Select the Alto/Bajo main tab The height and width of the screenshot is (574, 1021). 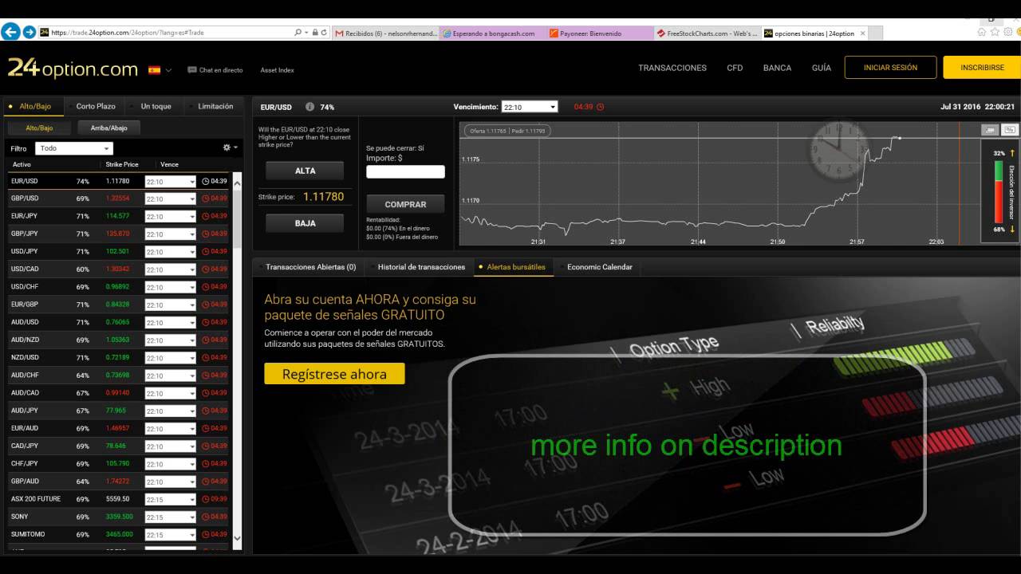point(34,106)
